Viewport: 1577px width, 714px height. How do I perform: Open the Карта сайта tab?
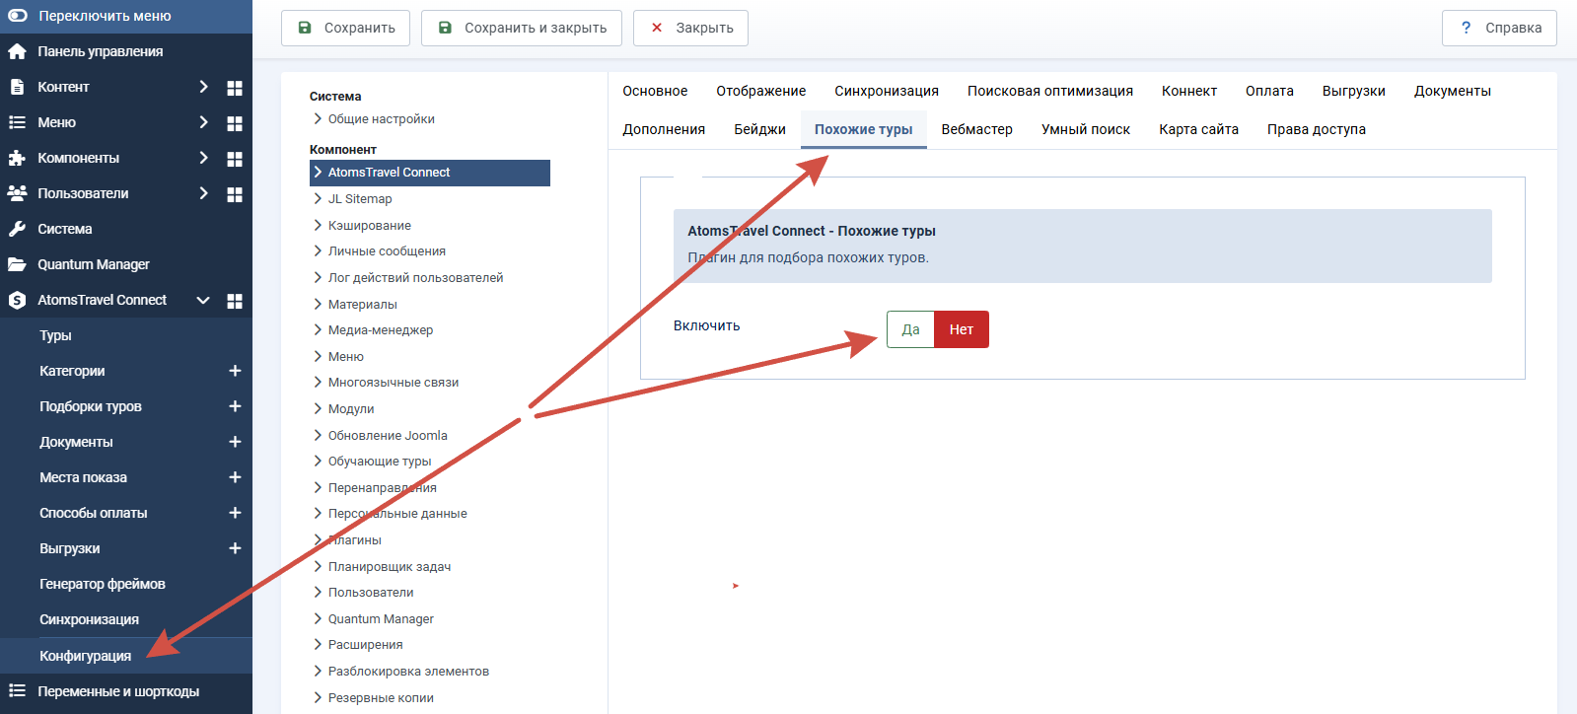tap(1199, 129)
